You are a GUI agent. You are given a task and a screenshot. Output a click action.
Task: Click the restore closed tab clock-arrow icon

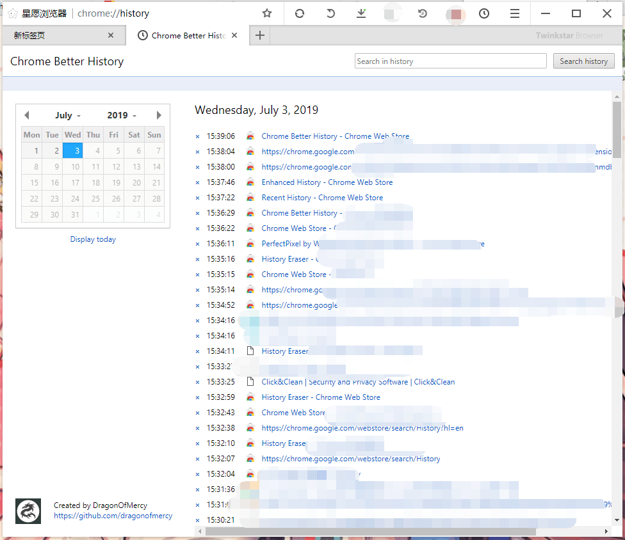pyautogui.click(x=423, y=13)
